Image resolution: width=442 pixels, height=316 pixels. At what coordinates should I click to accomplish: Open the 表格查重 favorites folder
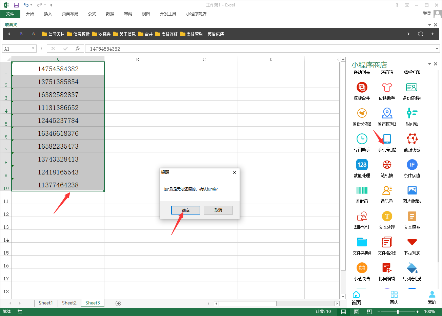click(x=192, y=34)
